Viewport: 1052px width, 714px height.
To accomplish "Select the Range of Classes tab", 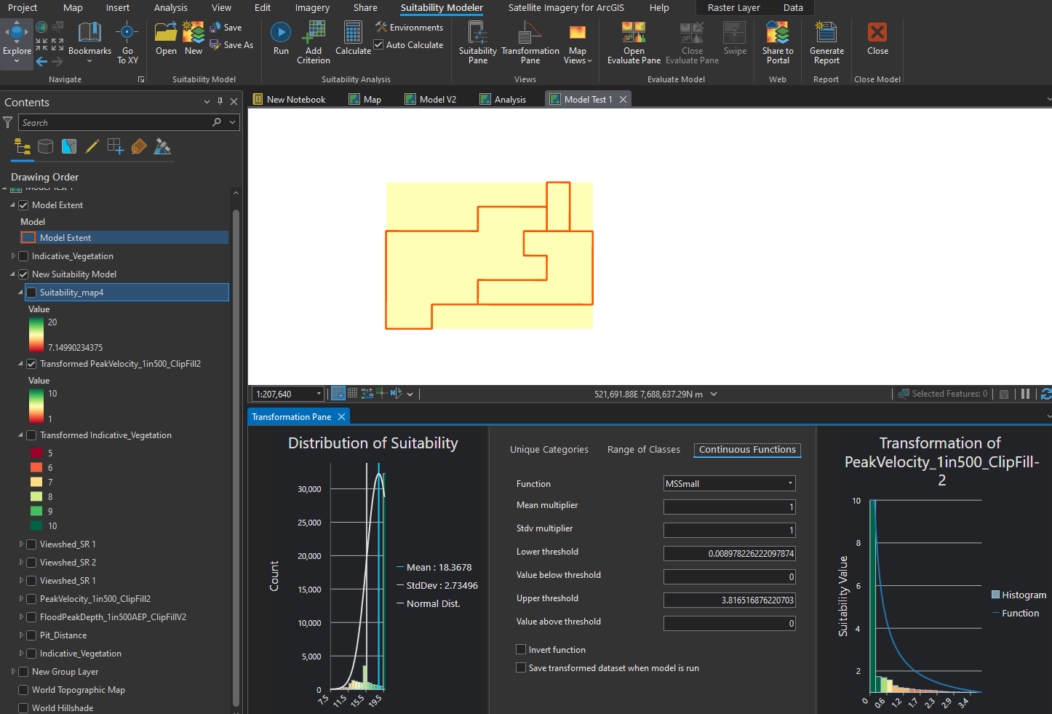I will 643,450.
